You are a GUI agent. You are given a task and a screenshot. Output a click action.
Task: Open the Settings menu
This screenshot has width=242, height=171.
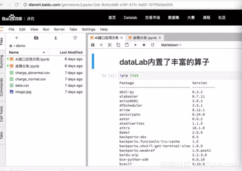[88, 29]
